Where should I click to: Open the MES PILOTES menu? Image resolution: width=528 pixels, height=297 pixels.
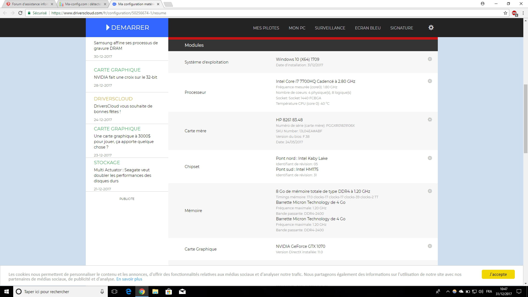tap(266, 28)
